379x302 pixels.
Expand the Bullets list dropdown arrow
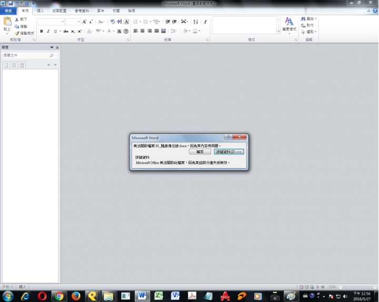tap(140, 22)
